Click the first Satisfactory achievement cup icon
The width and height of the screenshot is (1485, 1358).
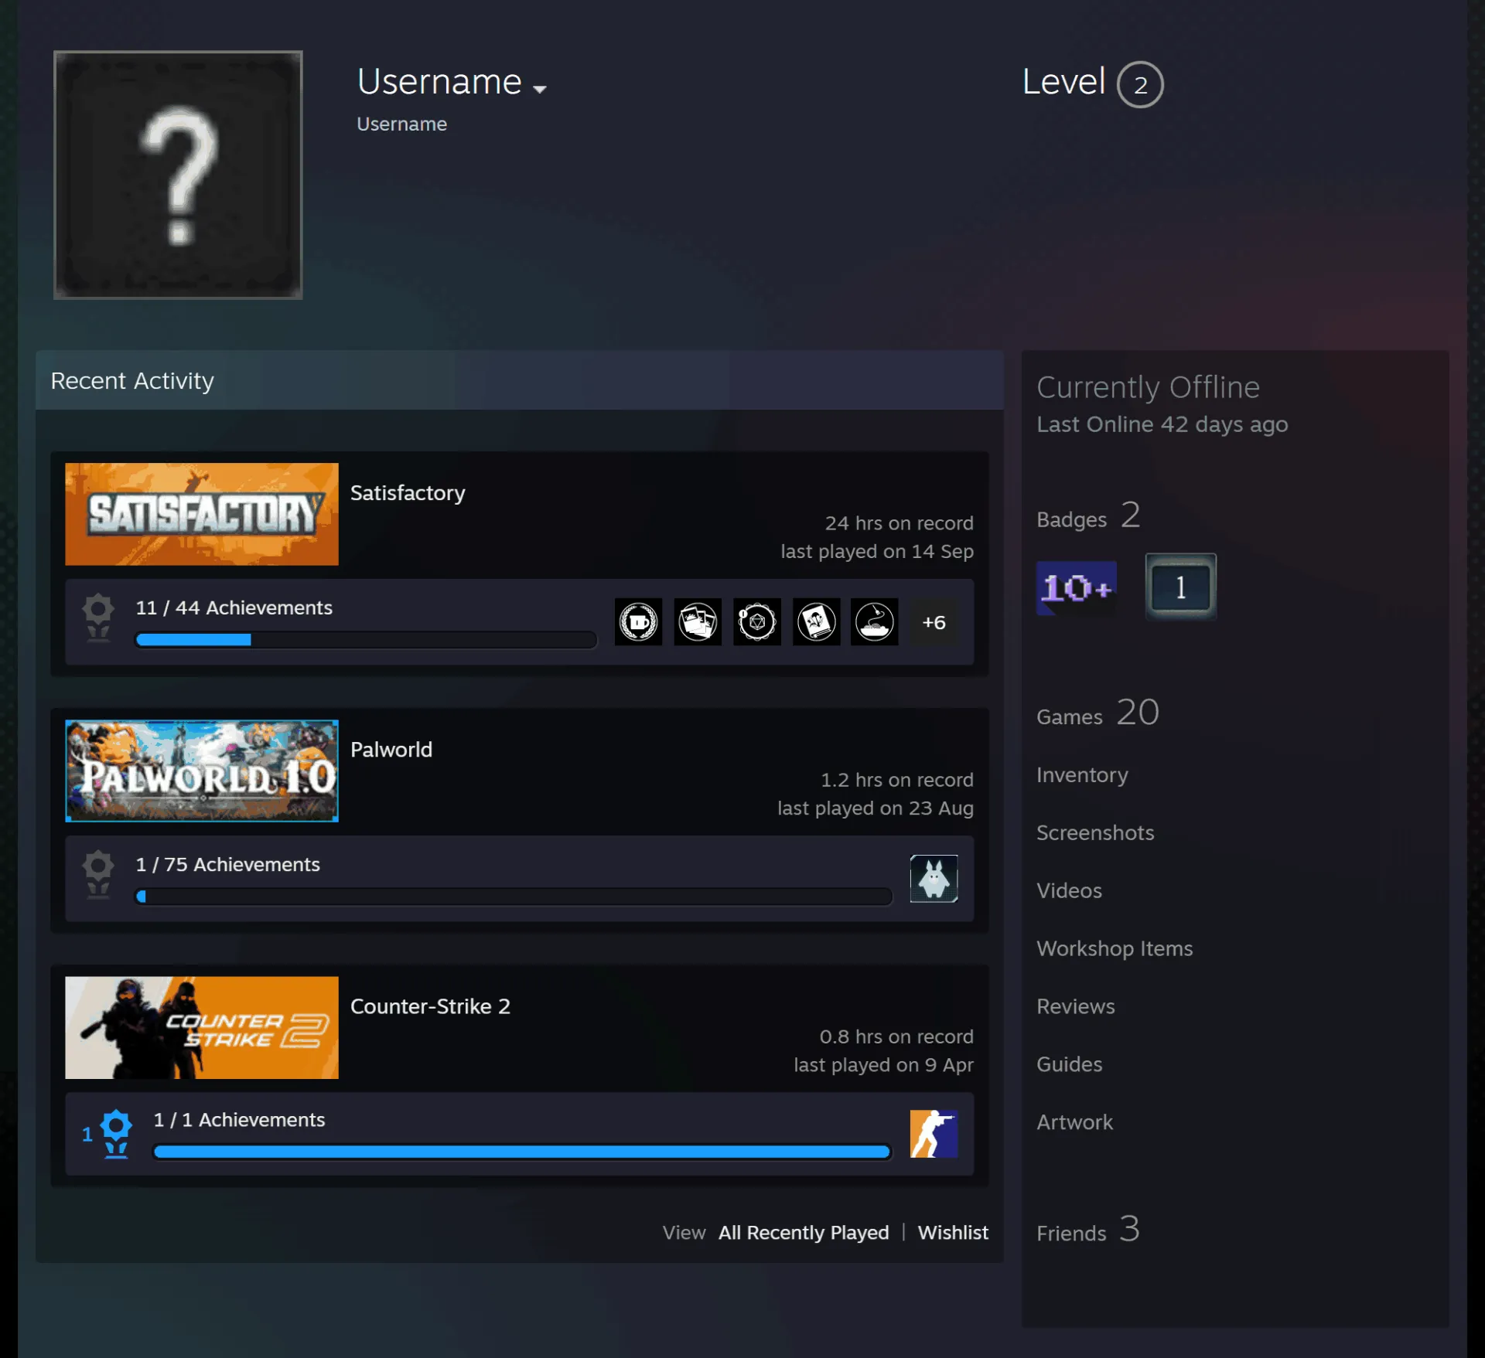pyautogui.click(x=638, y=621)
